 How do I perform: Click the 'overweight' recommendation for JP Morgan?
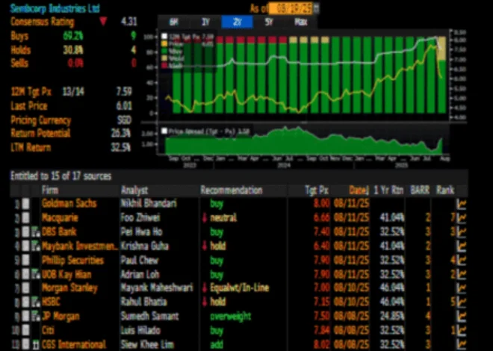click(231, 317)
